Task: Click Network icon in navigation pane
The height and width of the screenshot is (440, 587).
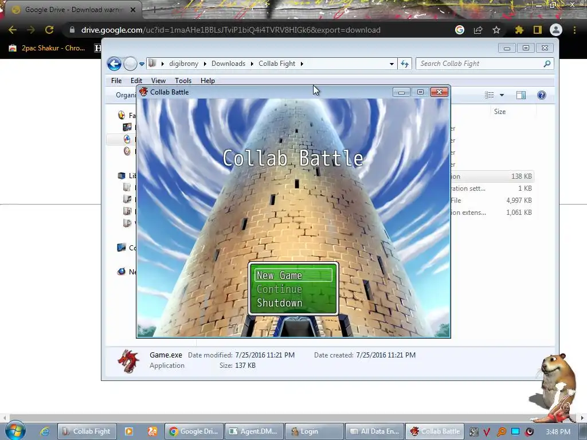Action: coord(122,272)
